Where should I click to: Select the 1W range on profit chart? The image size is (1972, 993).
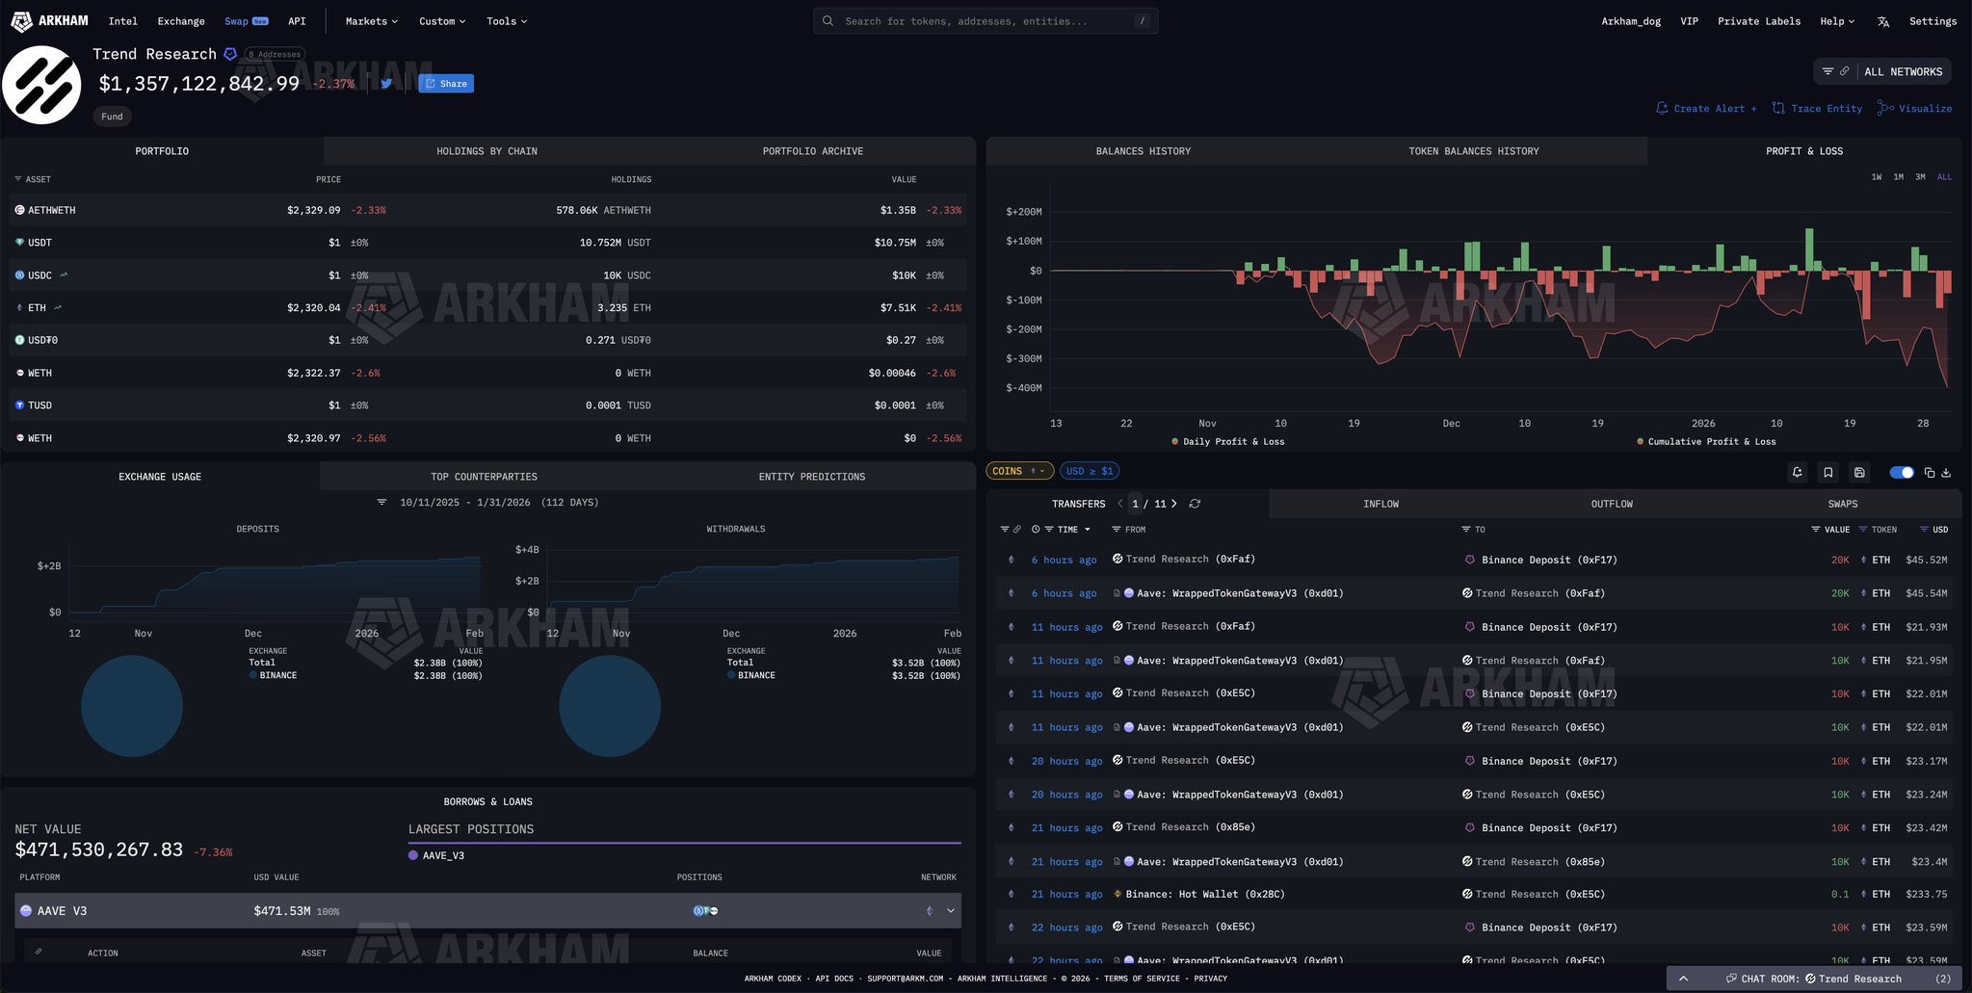(1876, 177)
